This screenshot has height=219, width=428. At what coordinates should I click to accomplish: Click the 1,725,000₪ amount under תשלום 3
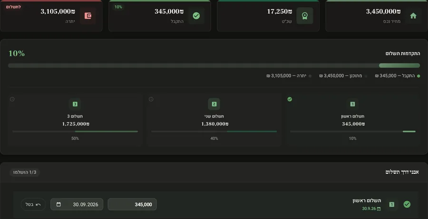tap(76, 124)
